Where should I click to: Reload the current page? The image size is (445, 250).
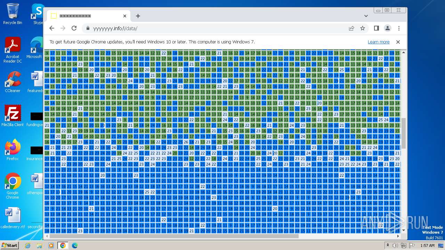(x=74, y=28)
